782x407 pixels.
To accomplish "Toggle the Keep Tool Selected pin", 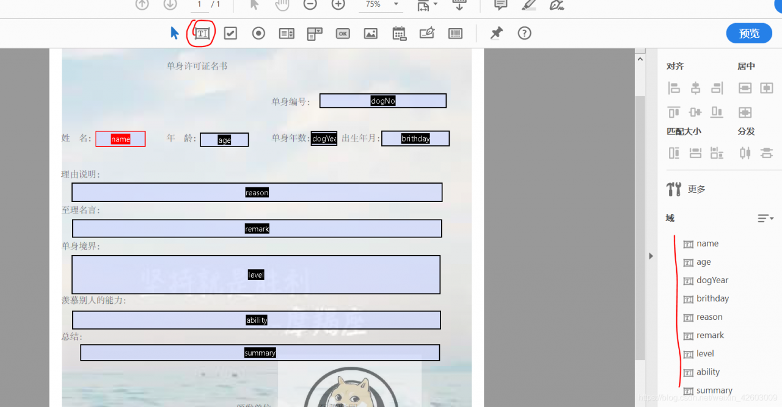I will click(496, 33).
